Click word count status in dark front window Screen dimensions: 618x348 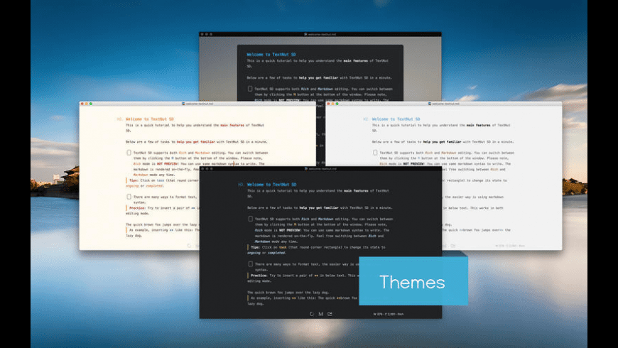point(389,314)
